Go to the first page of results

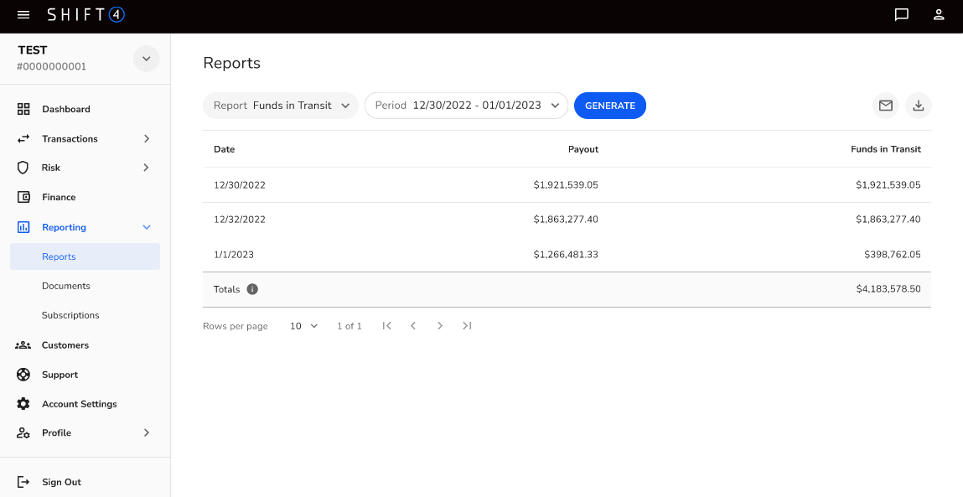[x=386, y=326]
